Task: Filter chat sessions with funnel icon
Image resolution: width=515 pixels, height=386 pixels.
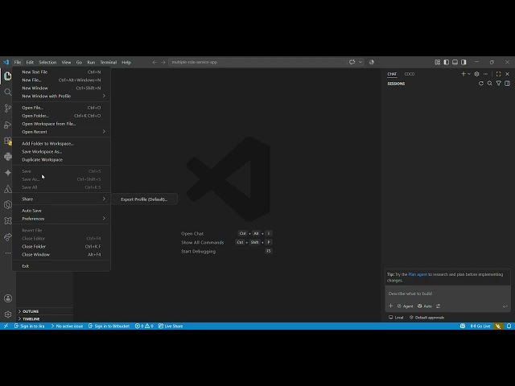Action: tap(499, 84)
